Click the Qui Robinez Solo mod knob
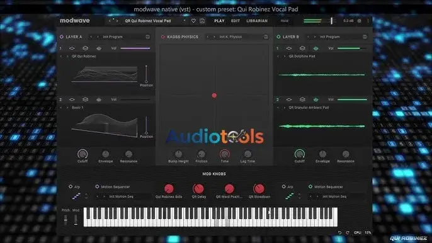This screenshot has width=432, height=243. [x=169, y=189]
